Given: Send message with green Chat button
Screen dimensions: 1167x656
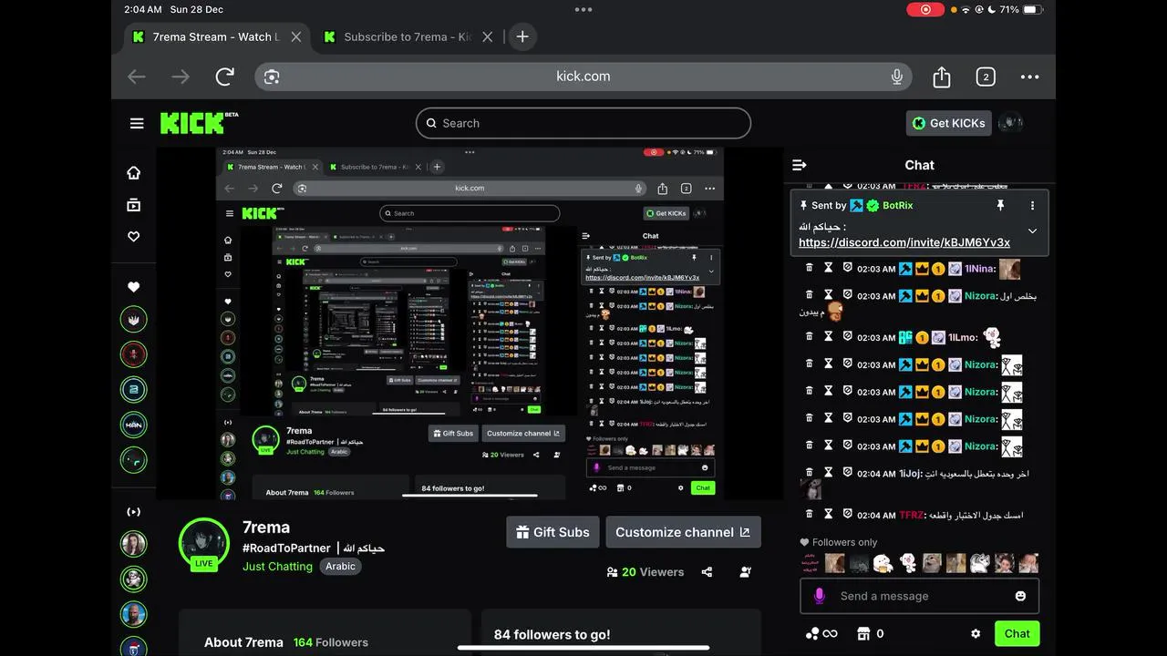Looking at the screenshot, I should click(x=1017, y=633).
